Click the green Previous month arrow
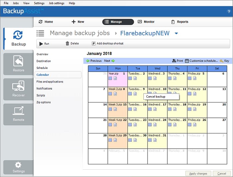Screen dimensions: 233x177 88,61
